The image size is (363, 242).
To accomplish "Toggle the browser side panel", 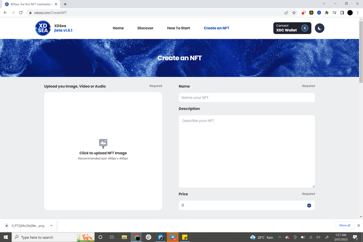I will (x=342, y=13).
